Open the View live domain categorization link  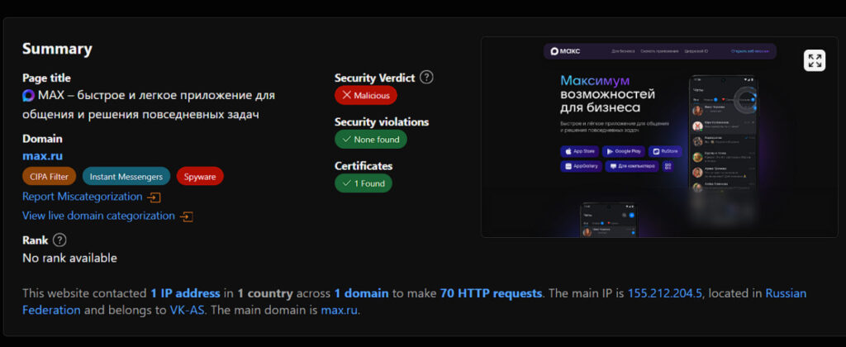(98, 216)
